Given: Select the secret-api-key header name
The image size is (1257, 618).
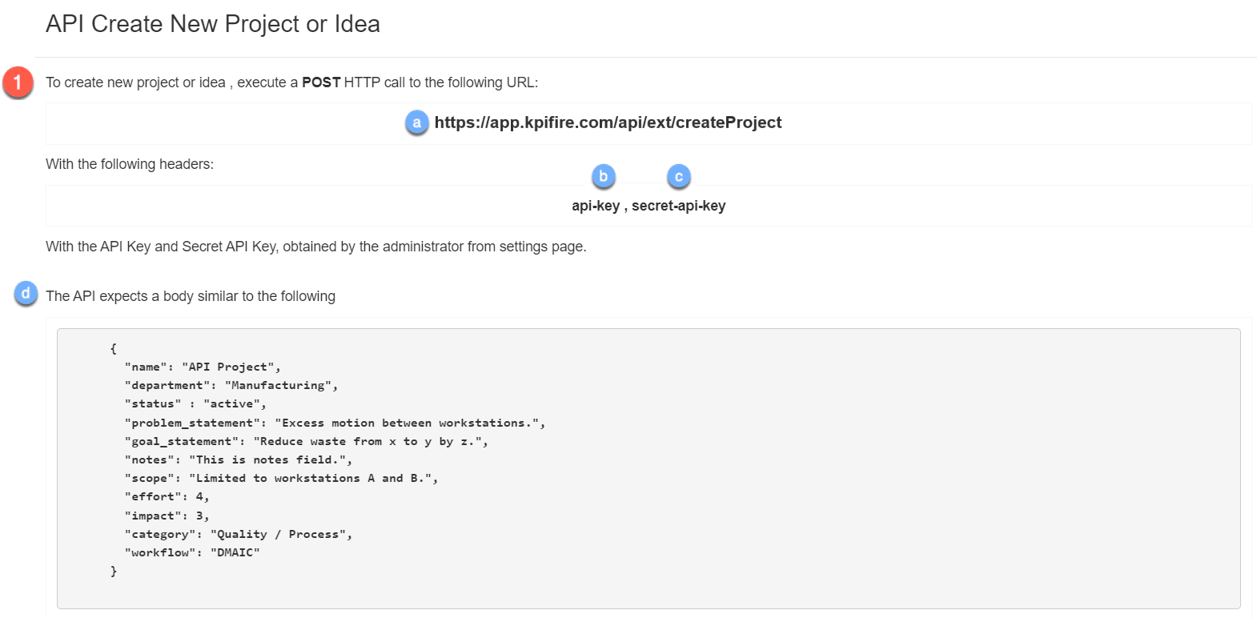Looking at the screenshot, I should [678, 206].
